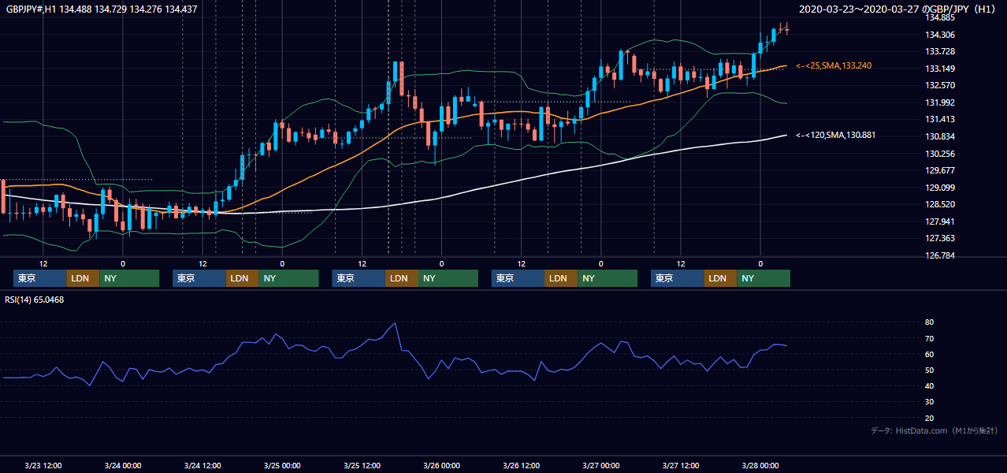
Task: Click the 東京 session box above 3/23 12:00
Action: pos(40,278)
